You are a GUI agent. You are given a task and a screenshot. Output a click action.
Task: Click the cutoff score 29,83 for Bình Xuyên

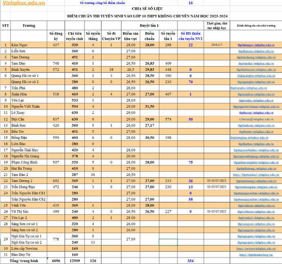pyautogui.click(x=149, y=69)
